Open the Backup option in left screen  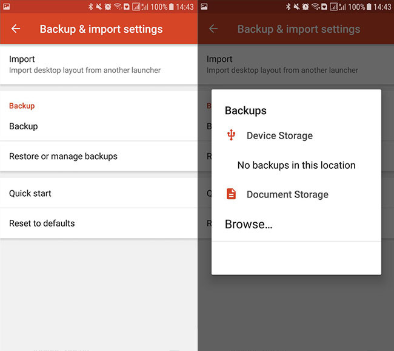click(99, 126)
